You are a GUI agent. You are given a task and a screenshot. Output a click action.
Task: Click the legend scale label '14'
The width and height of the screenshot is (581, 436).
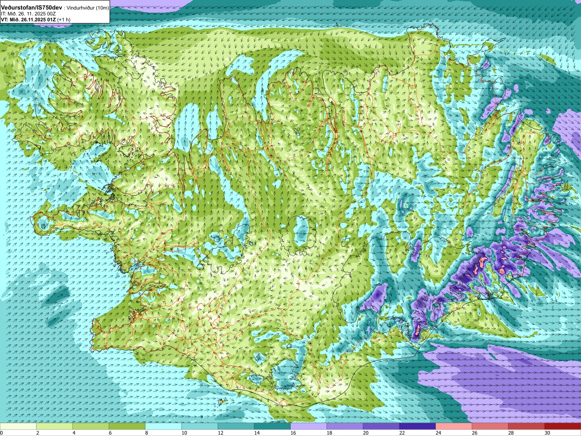coord(257,433)
